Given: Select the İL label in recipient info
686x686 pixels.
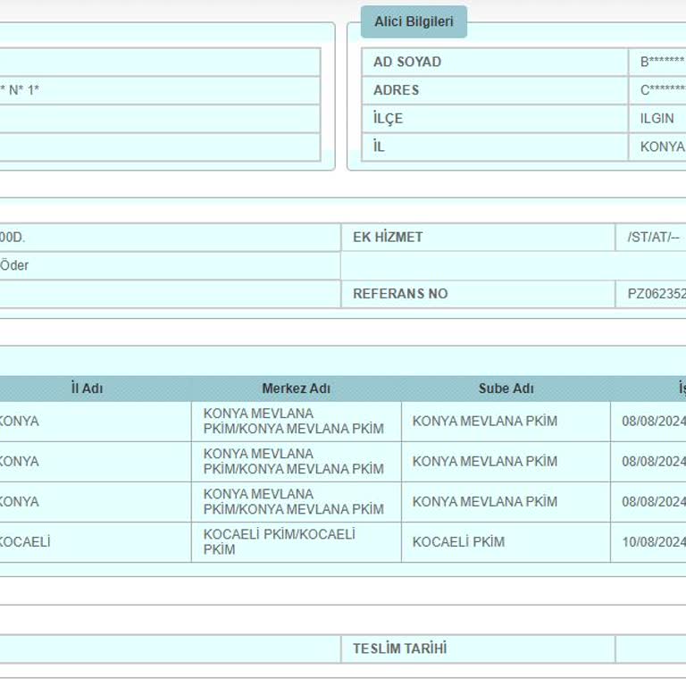Looking at the screenshot, I should (x=495, y=146).
